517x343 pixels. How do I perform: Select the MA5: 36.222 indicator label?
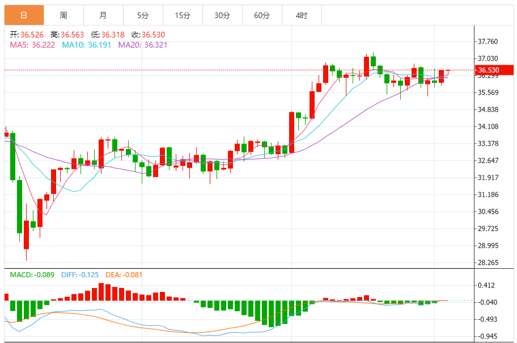32,45
